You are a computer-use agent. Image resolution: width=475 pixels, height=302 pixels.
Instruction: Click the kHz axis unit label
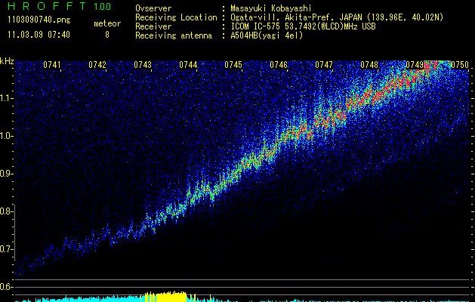[7, 61]
